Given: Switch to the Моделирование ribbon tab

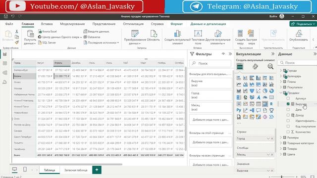Looking at the screenshot, I should pyautogui.click(x=72, y=24).
